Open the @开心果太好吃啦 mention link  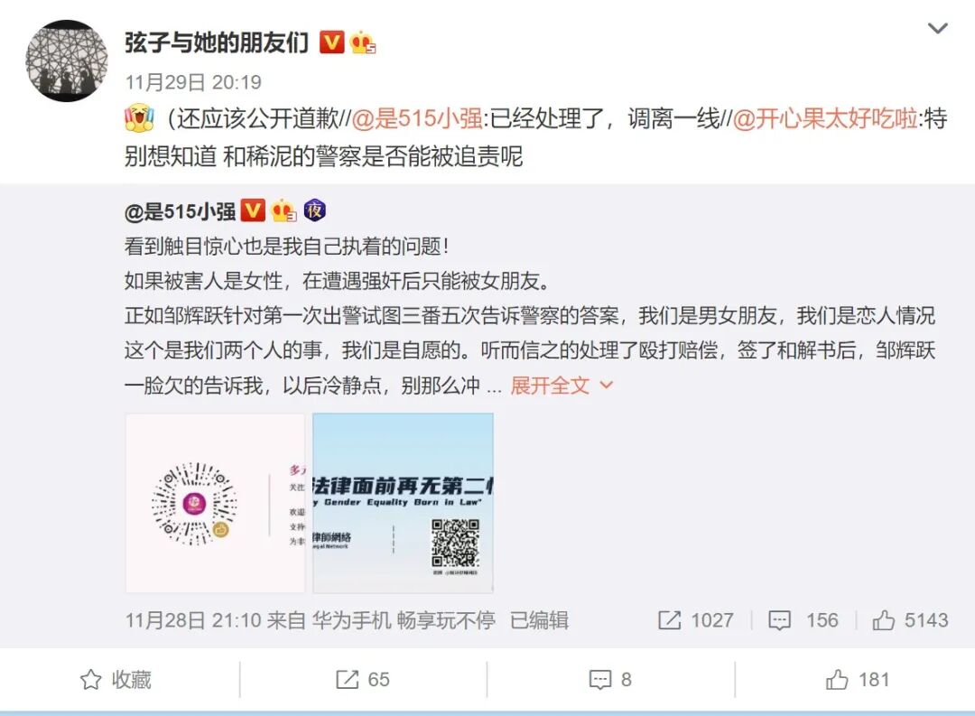click(825, 118)
